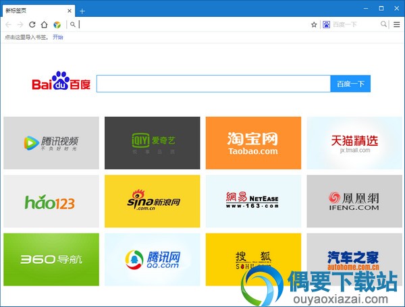Image resolution: width=405 pixels, height=307 pixels.
Task: Open the 腾讯视频 tile
Action: pyautogui.click(x=51, y=143)
